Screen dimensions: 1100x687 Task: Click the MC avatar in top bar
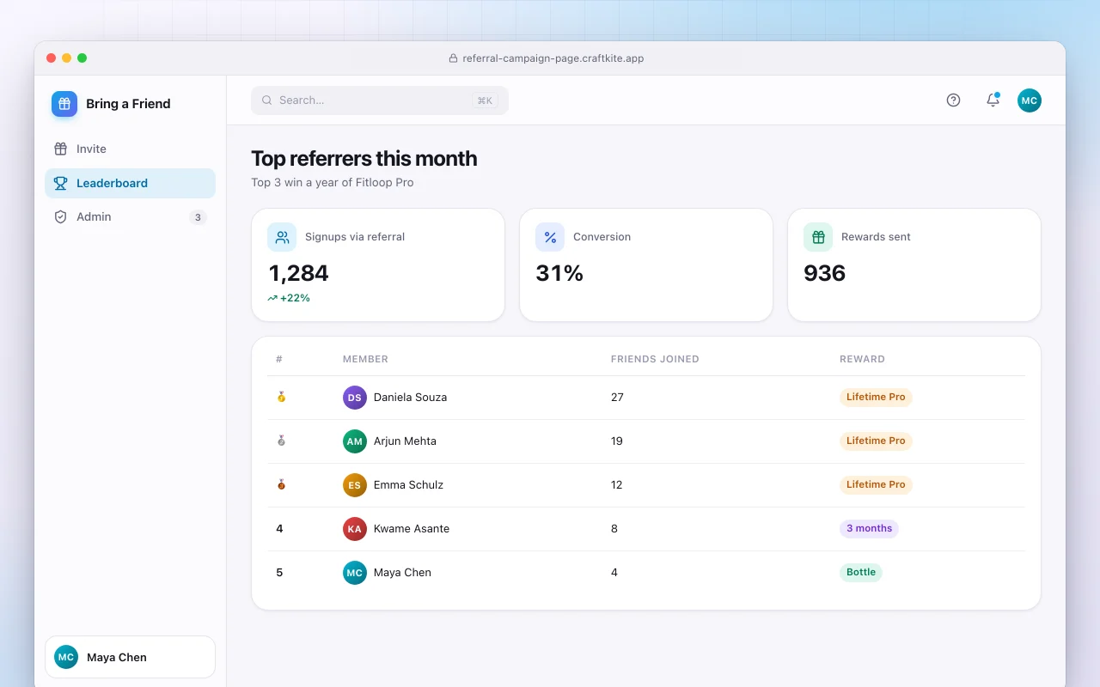[1030, 100]
